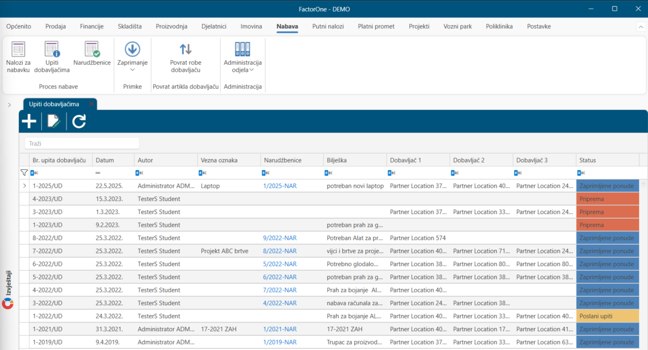
Task: Open filter operator for Autor column
Action: click(x=140, y=173)
